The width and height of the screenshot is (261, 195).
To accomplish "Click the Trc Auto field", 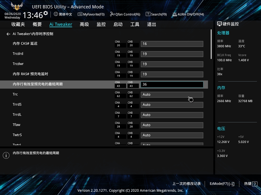I will [172, 94].
